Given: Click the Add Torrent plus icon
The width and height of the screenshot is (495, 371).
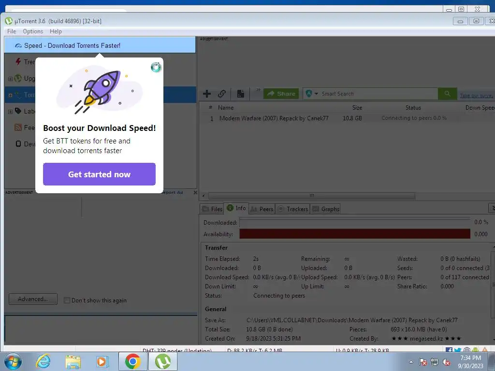Looking at the screenshot, I should coord(207,94).
